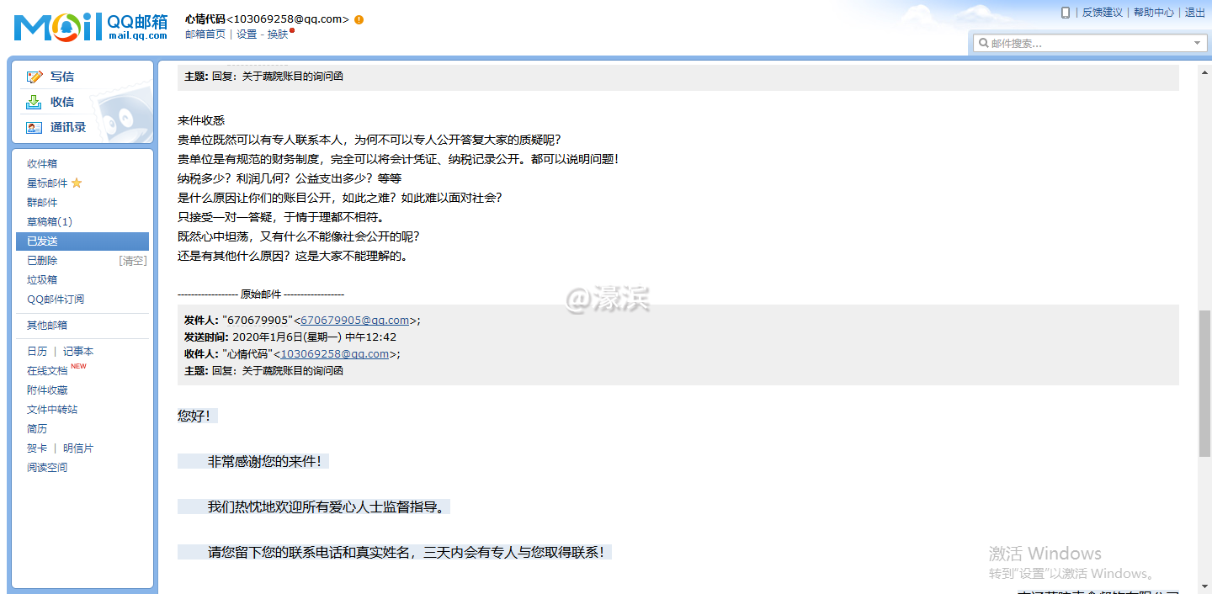Click 清空 to empty deleted mail
Screen dimensions: 1212x594
(x=131, y=260)
